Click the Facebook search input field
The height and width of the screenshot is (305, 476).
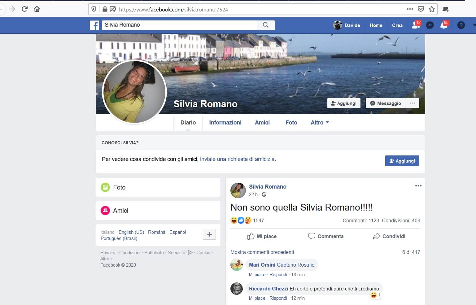pyautogui.click(x=180, y=25)
